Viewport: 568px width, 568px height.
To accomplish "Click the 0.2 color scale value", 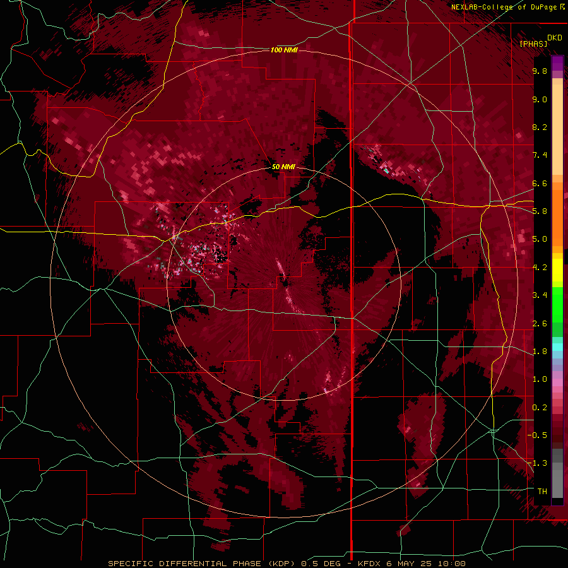I will point(540,408).
